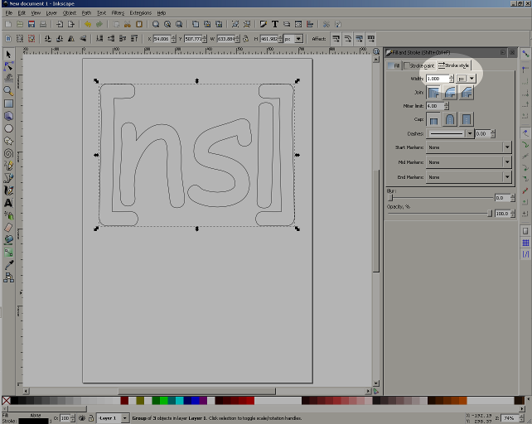Select the Zoom magnifier tool

coord(8,90)
